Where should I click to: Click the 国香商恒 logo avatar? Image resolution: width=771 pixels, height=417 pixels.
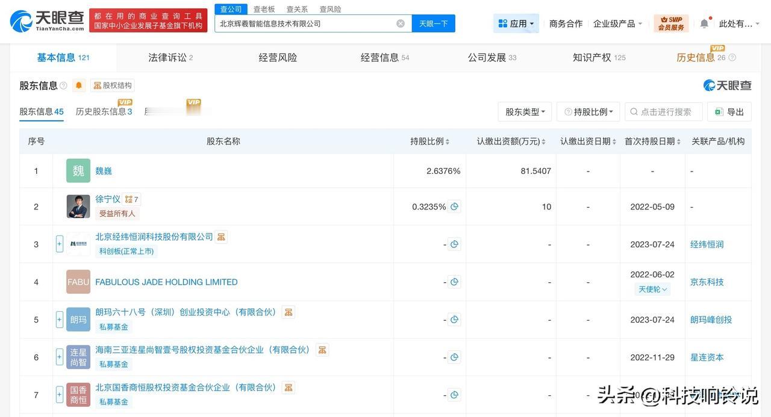[x=78, y=395]
